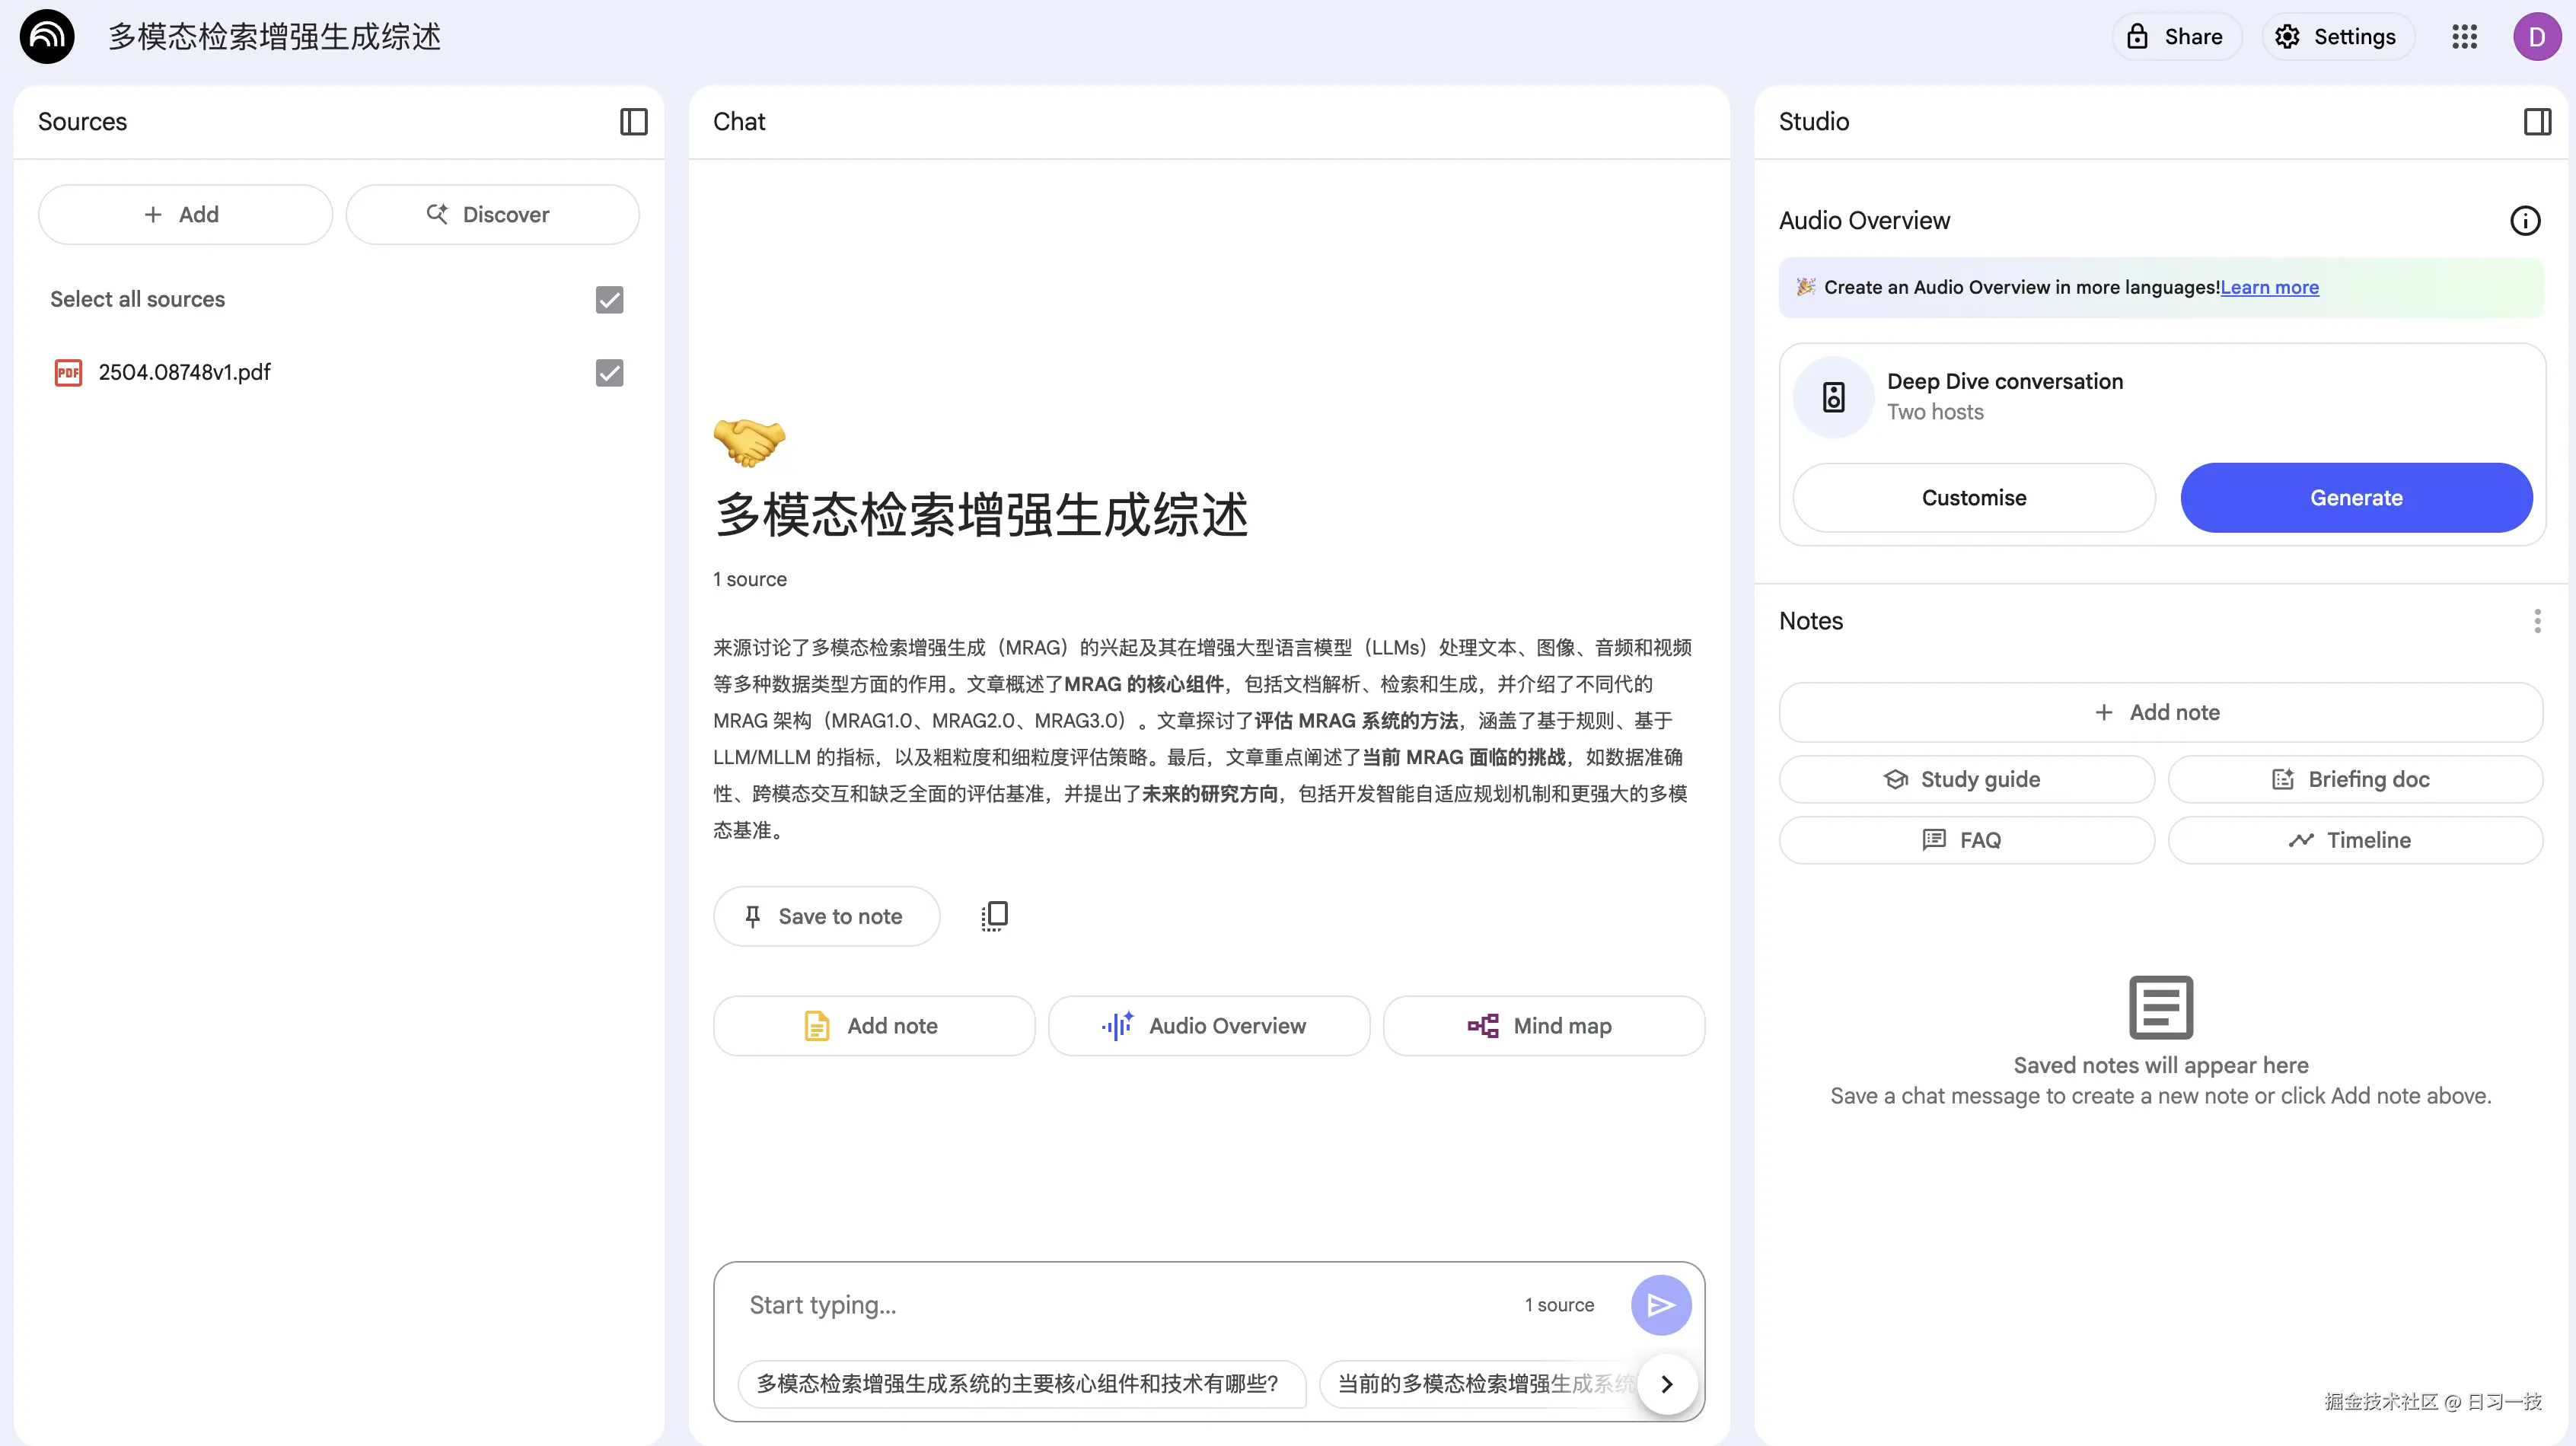Screen dimensions: 2576x1446
Task: Open the Notes overflow menu
Action: click(2537, 621)
